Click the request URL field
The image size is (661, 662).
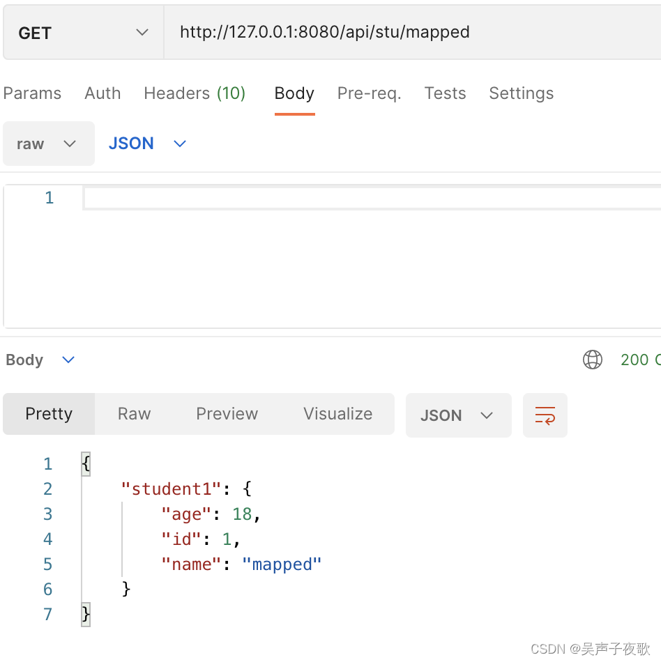[x=412, y=33]
